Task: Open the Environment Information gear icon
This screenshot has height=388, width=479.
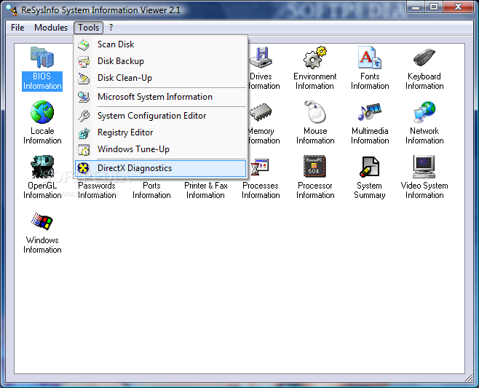Action: 315,58
